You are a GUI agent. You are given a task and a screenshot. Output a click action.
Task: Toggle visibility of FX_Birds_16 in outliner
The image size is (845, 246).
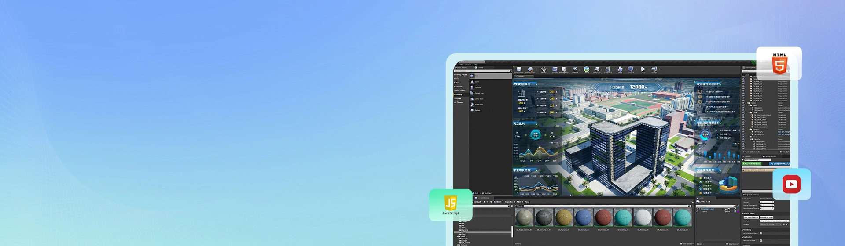(x=743, y=91)
